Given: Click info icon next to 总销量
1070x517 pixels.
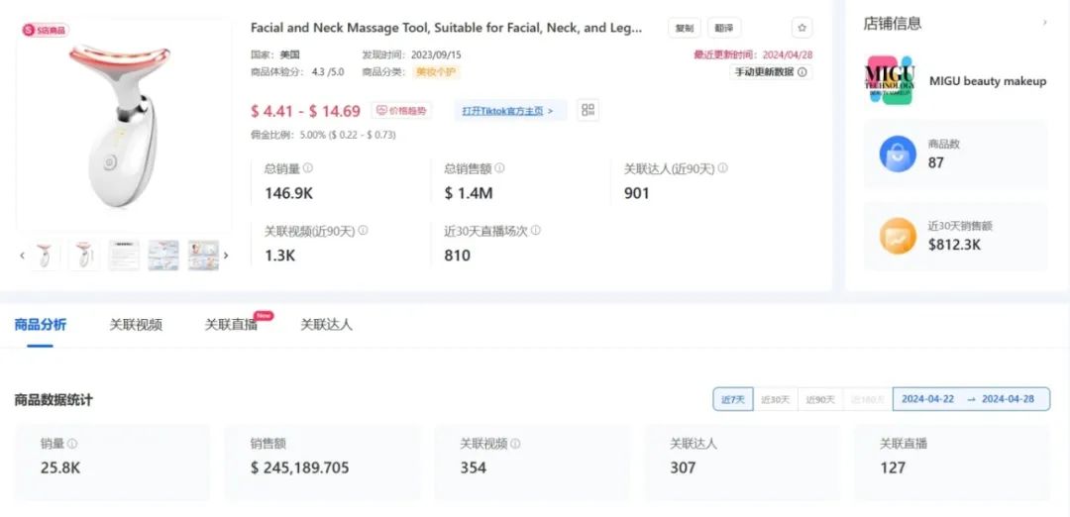Looking at the screenshot, I should 308,167.
